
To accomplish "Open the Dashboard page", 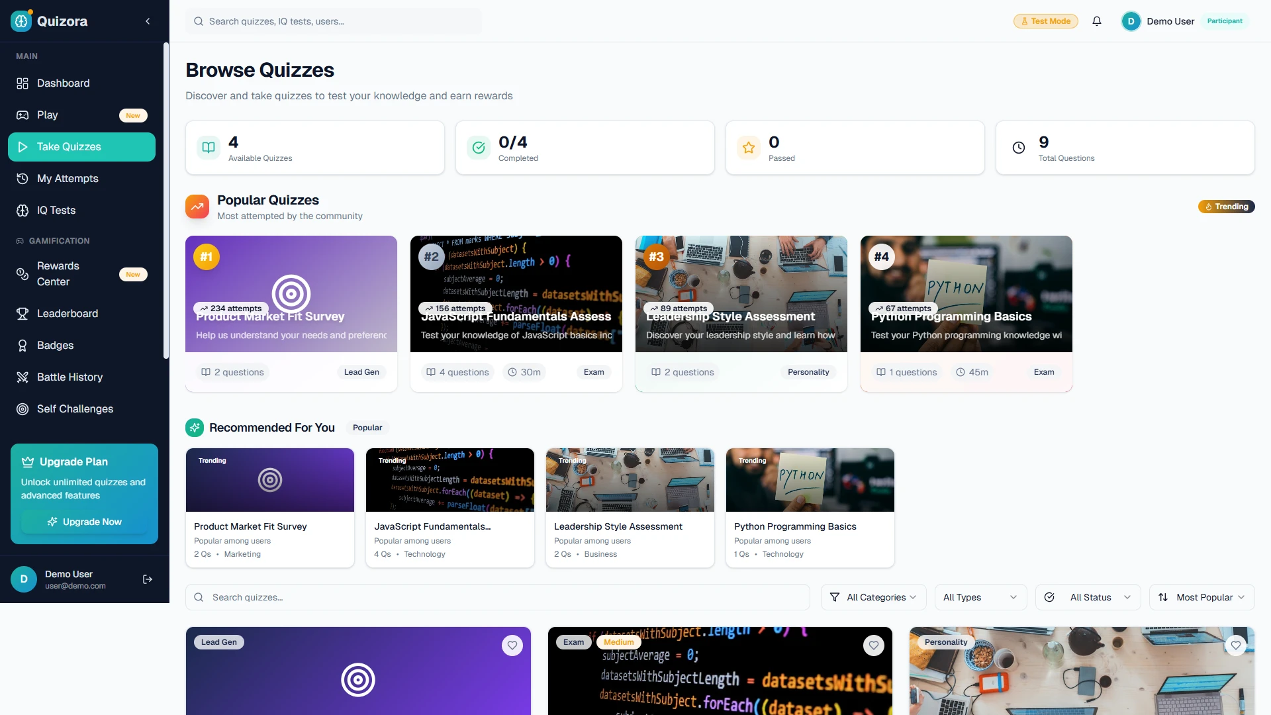I will 82,83.
